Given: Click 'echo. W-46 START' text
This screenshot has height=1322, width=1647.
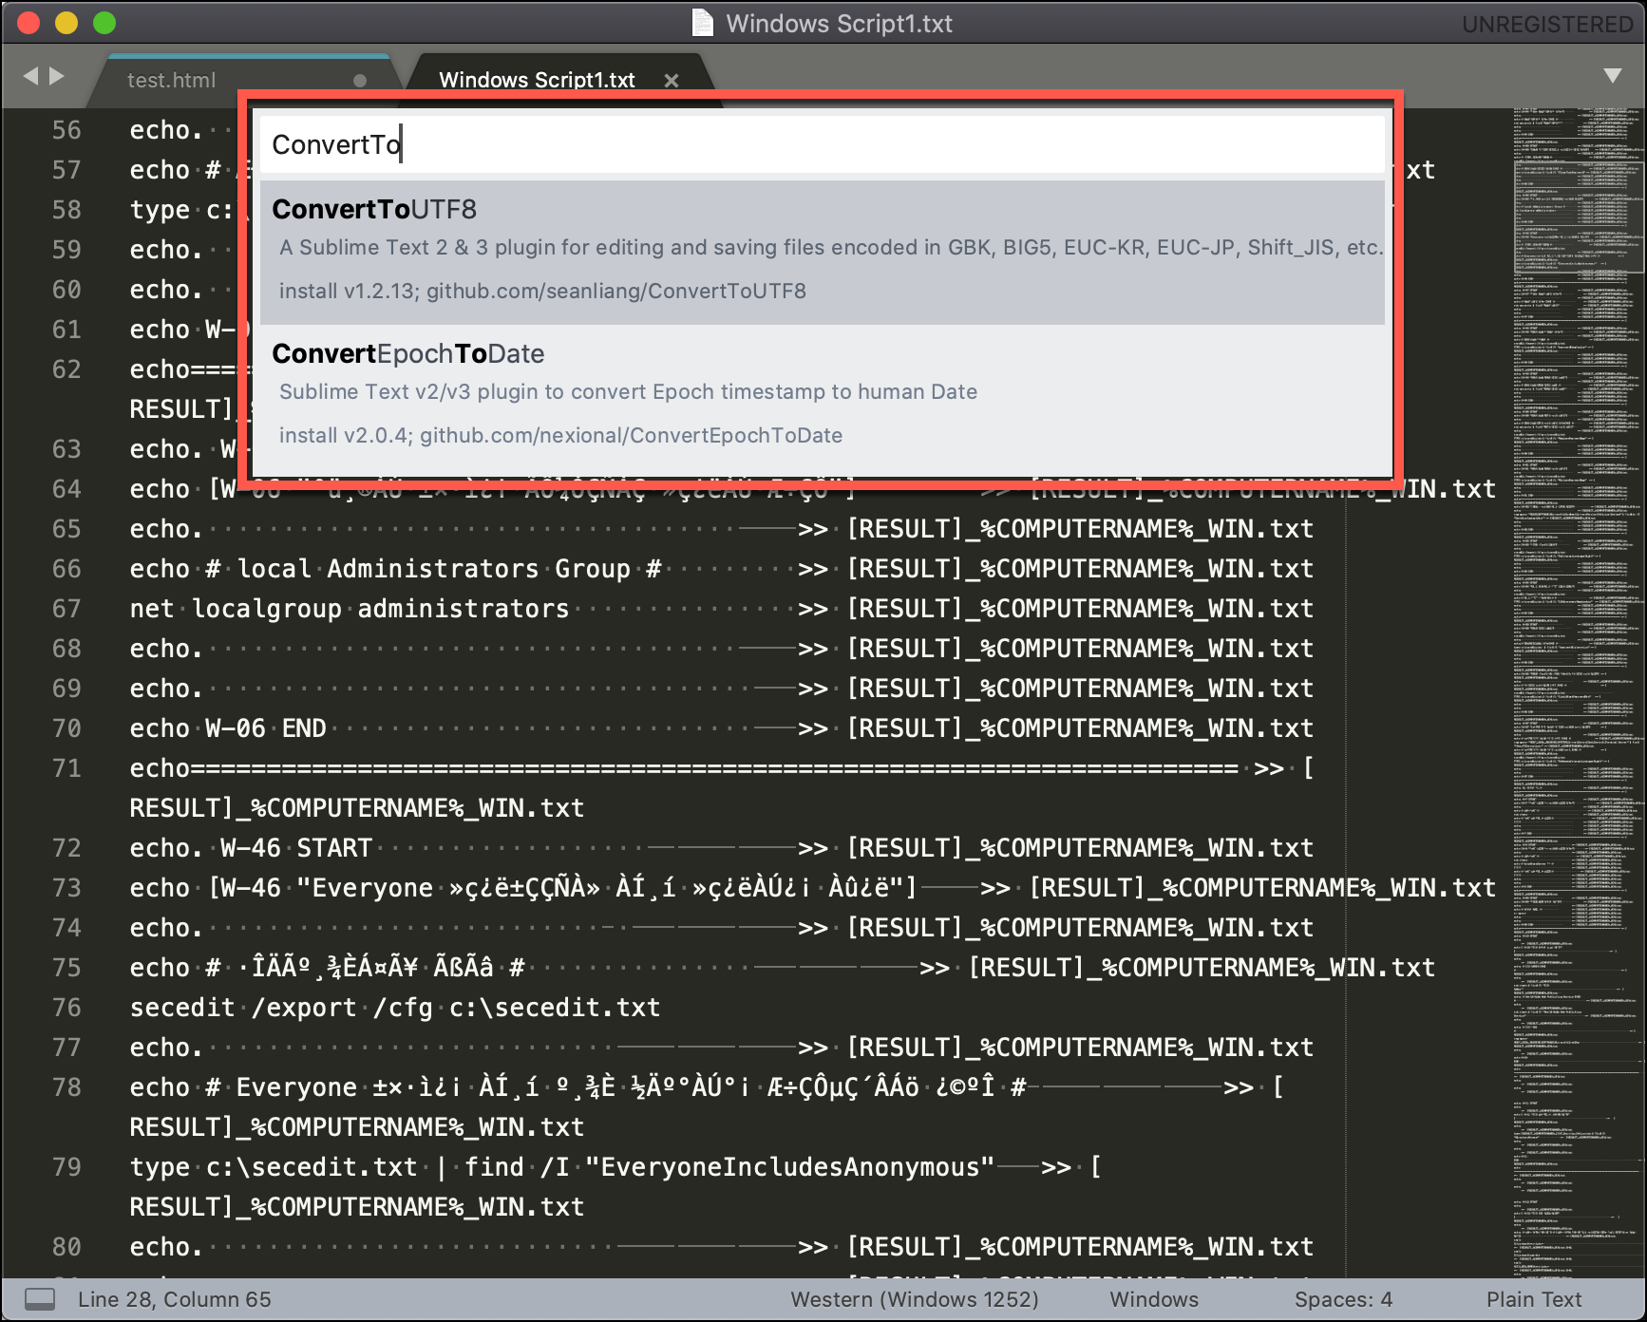Looking at the screenshot, I should (251, 848).
